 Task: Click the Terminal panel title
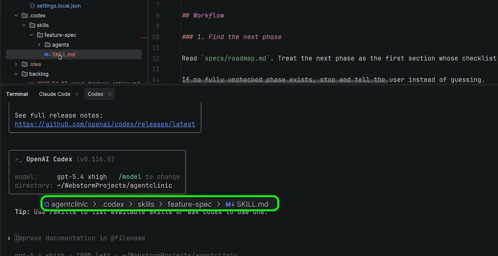(17, 94)
